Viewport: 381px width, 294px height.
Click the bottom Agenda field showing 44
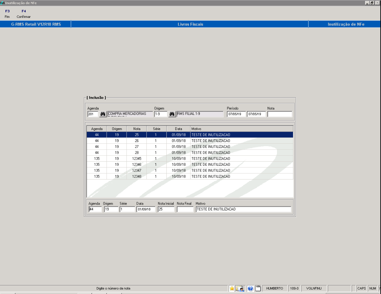95,209
